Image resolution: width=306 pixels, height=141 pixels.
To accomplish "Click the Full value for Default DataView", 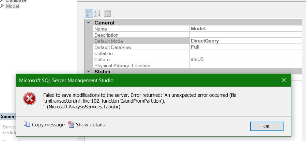I will point(246,47).
